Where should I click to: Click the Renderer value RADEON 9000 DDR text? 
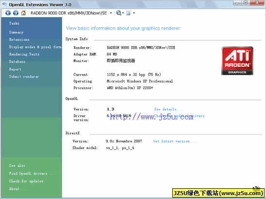click(141, 48)
